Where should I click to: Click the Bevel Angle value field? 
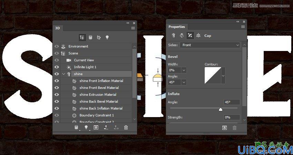tap(174, 82)
